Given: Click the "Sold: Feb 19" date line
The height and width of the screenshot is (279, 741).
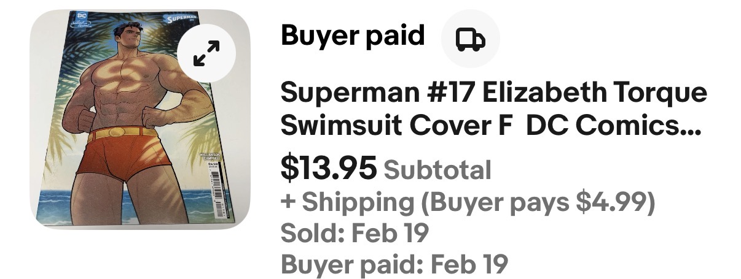Looking at the screenshot, I should click(x=353, y=233).
